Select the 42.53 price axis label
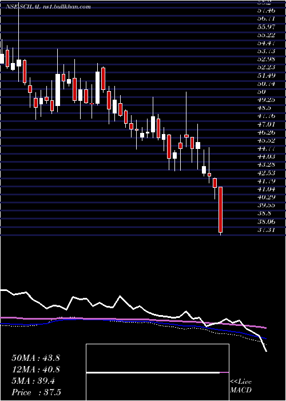This screenshot has width=286, height=401. [267, 173]
